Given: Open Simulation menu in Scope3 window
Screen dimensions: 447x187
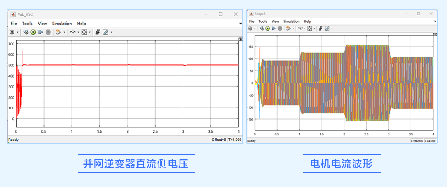Looking at the screenshot, I should coord(291,21).
